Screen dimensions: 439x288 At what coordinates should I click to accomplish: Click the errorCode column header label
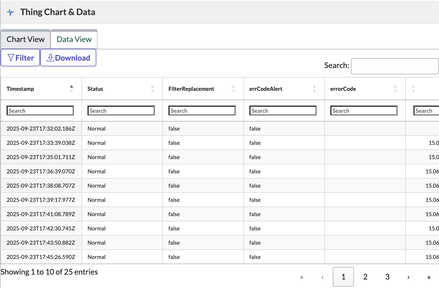(343, 89)
